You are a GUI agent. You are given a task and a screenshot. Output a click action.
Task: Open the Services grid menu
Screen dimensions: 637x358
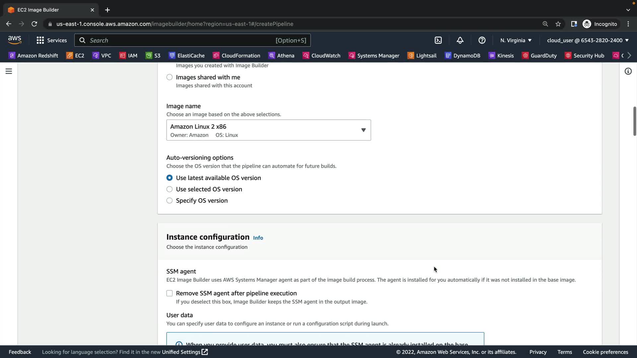click(51, 40)
